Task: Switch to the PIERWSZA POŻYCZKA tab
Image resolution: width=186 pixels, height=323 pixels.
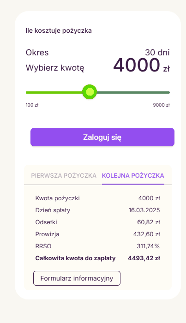Action: tap(64, 175)
